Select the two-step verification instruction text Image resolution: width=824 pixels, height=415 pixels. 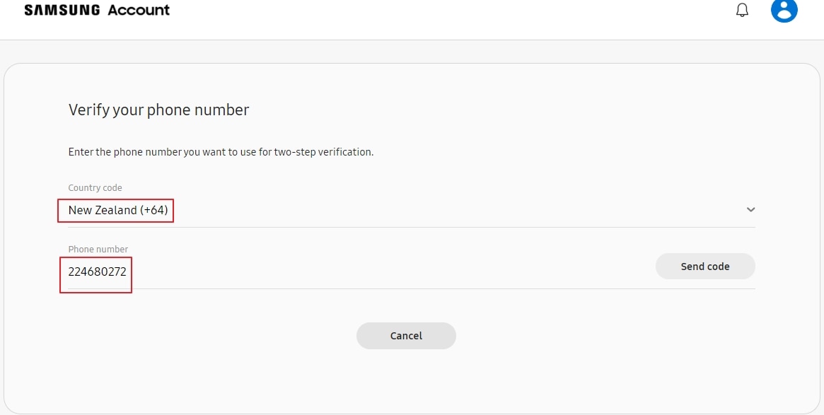[x=221, y=152]
